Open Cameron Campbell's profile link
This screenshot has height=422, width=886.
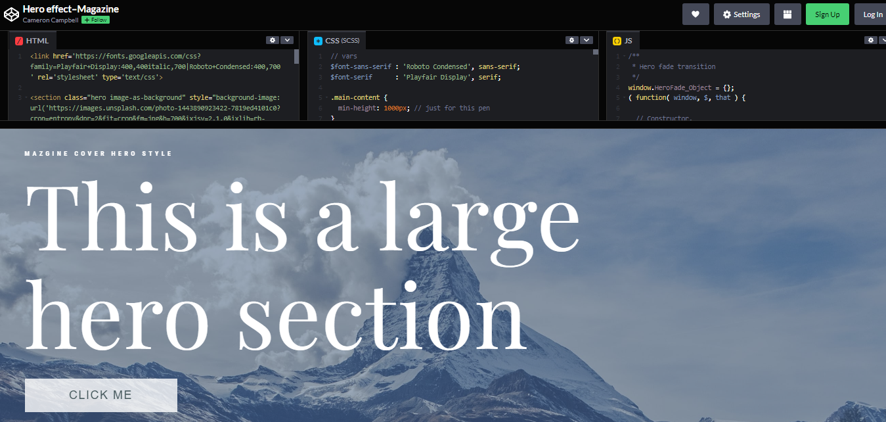pyautogui.click(x=51, y=20)
